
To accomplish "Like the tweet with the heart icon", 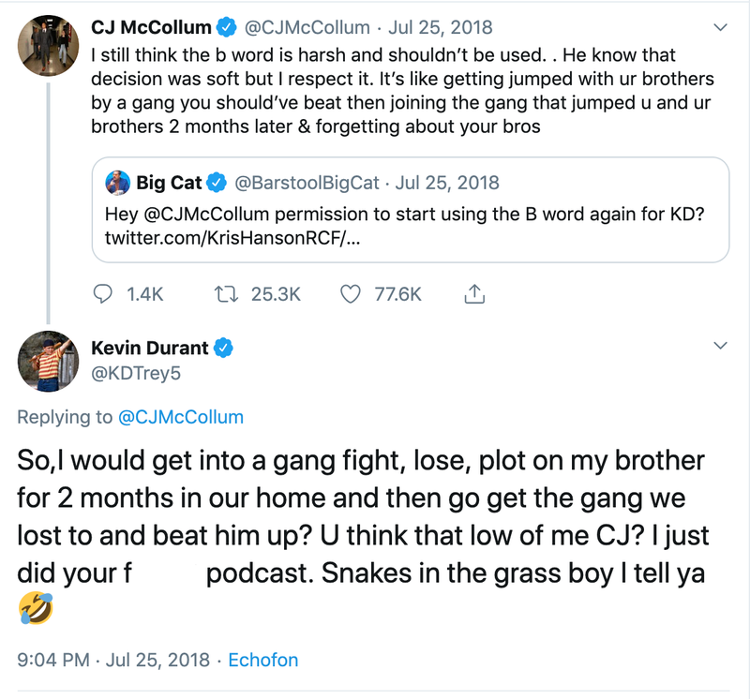I will [350, 294].
